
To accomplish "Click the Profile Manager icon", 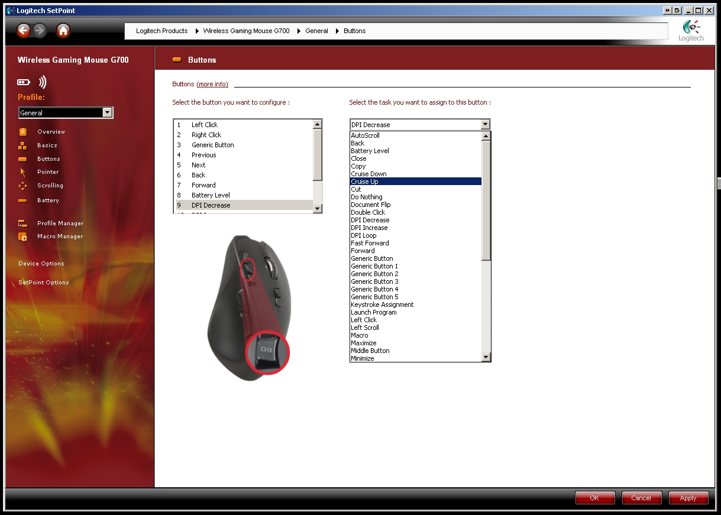I will coord(23,224).
